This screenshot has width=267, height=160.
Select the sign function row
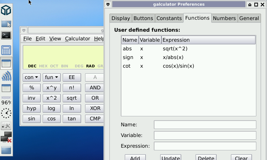click(x=189, y=57)
